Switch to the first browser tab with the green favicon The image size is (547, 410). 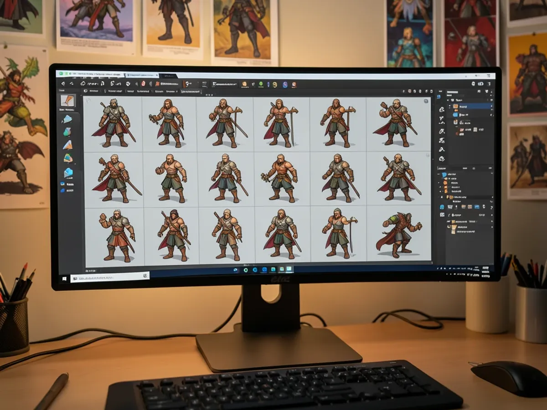coord(91,74)
